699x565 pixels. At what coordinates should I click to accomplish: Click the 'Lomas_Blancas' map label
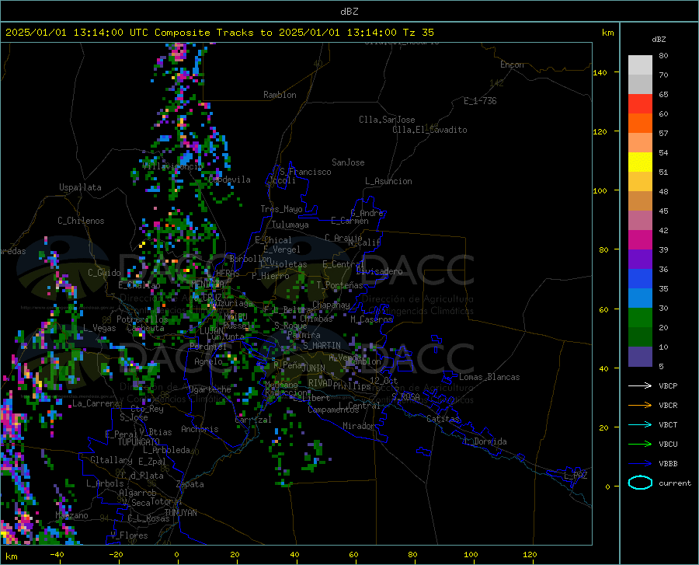489,377
